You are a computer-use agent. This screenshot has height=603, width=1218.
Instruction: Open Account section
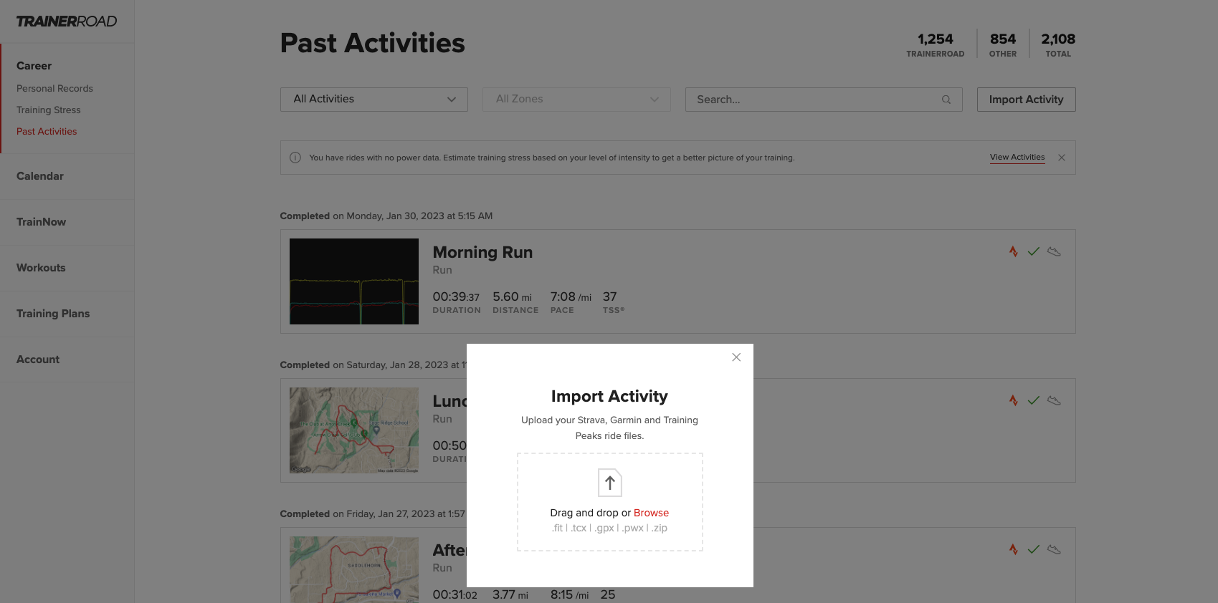38,360
